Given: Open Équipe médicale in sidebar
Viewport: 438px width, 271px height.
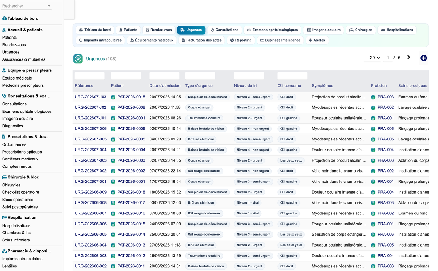Looking at the screenshot, I should (x=17, y=78).
